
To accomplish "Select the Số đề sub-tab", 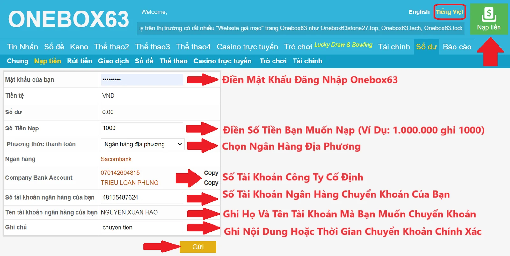I will (144, 61).
